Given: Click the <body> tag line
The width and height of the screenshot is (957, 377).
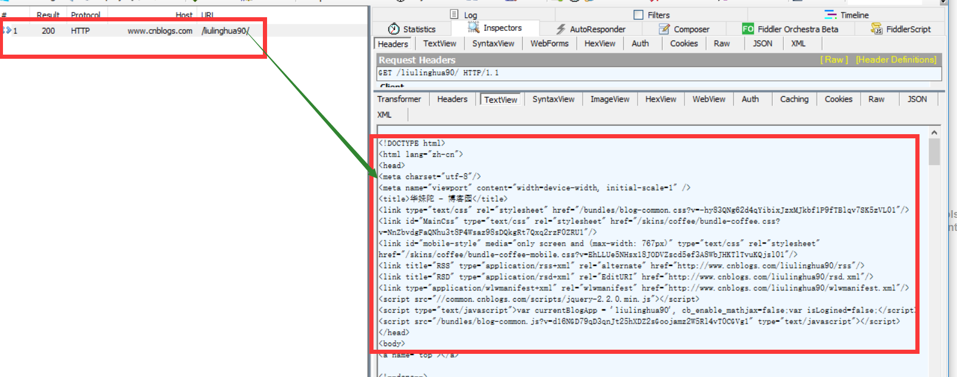Looking at the screenshot, I should [391, 344].
